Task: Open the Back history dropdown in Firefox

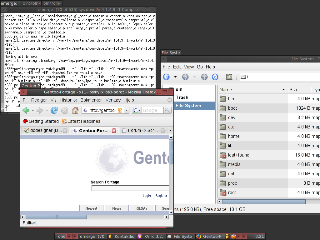Action: 33,110
